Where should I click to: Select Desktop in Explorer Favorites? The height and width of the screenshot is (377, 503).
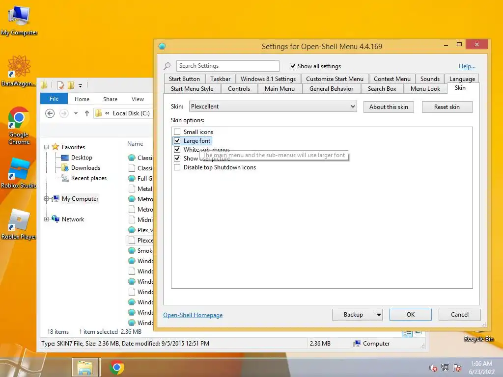coord(82,158)
